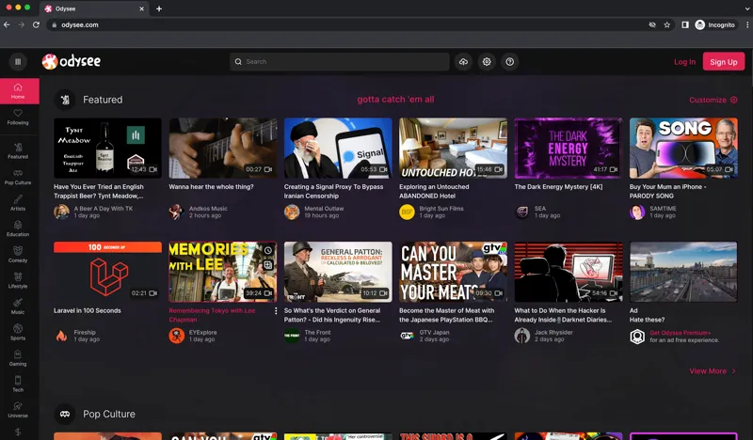Open Chrome three-dot menu
Image resolution: width=753 pixels, height=440 pixels.
coord(747,24)
